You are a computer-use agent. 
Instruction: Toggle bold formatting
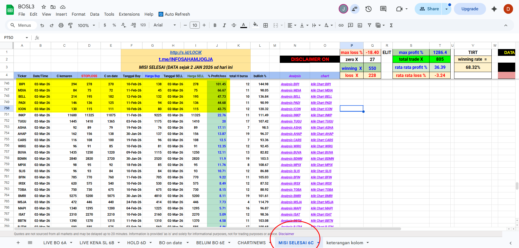[215, 25]
